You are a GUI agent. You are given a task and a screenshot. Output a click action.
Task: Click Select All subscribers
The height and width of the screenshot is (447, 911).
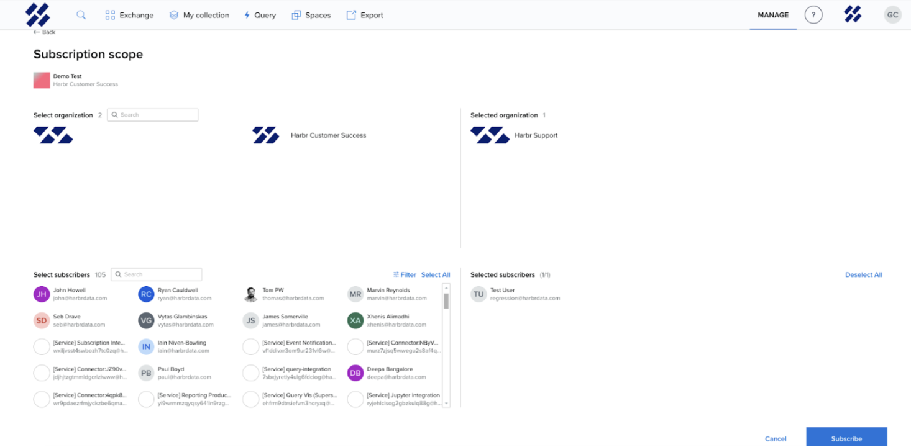coord(436,274)
